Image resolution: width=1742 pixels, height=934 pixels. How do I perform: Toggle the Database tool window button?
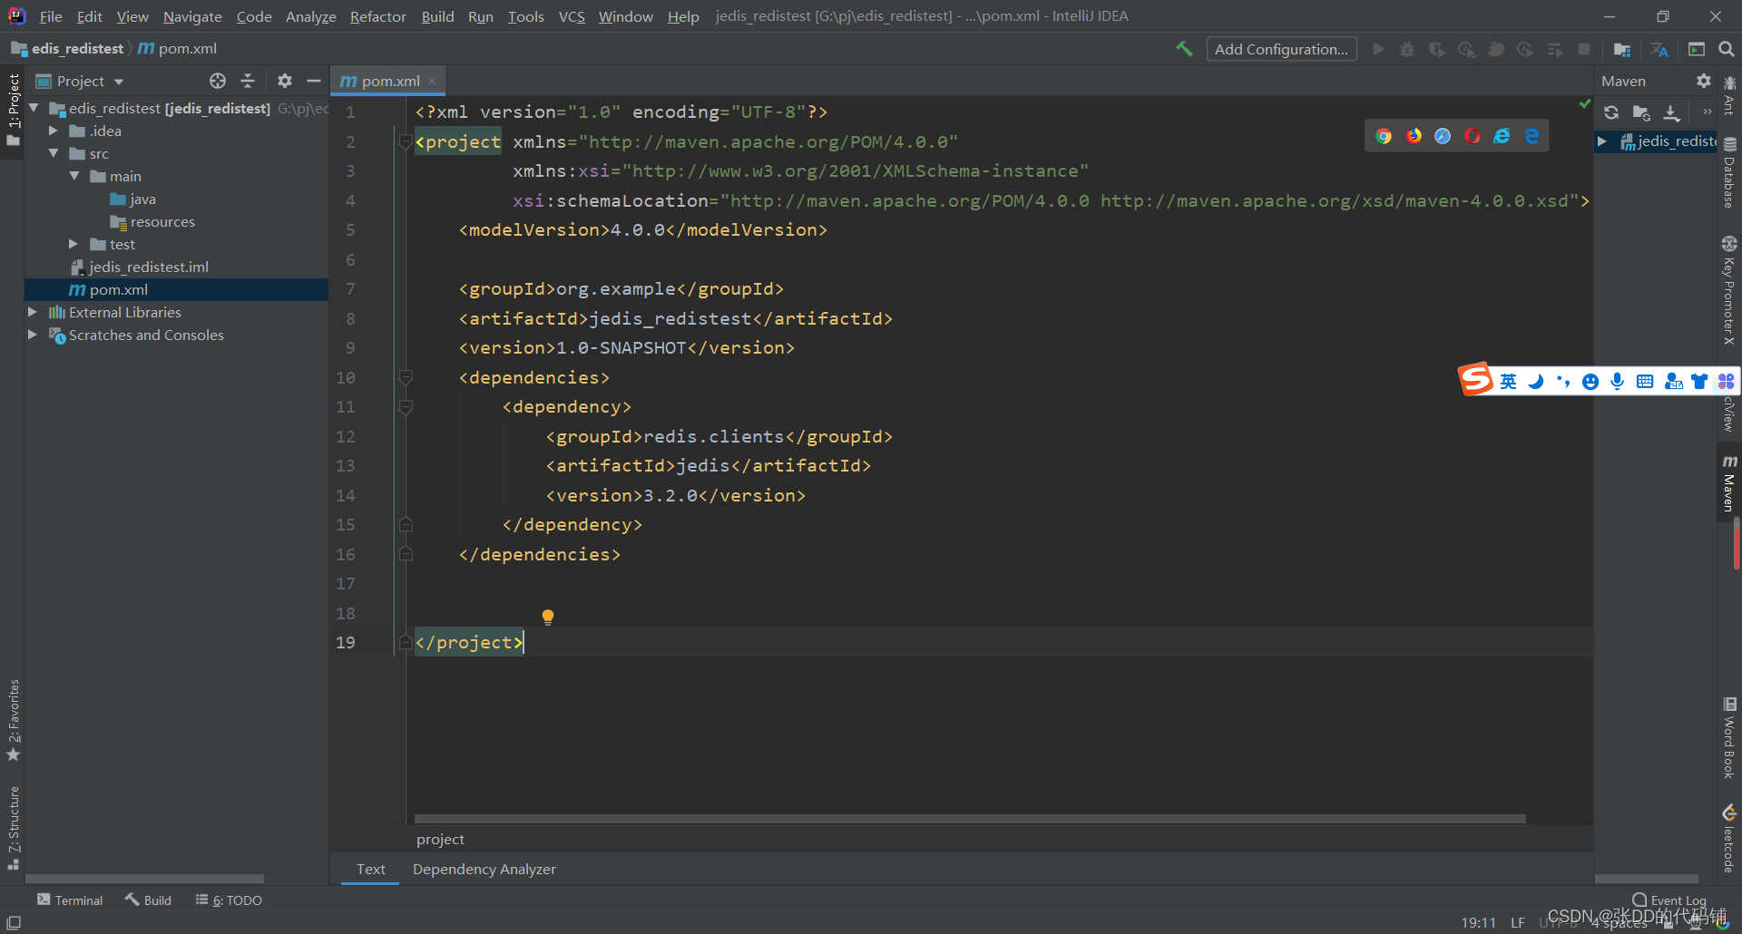[x=1729, y=172]
